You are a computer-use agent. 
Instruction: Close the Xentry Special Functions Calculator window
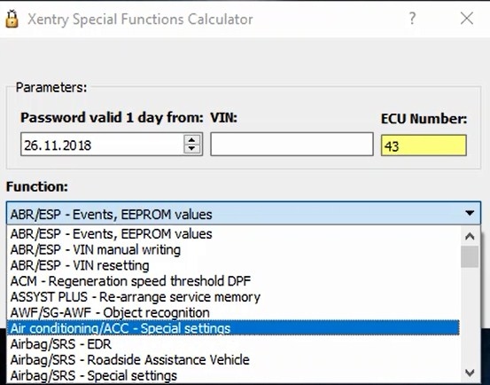467,19
